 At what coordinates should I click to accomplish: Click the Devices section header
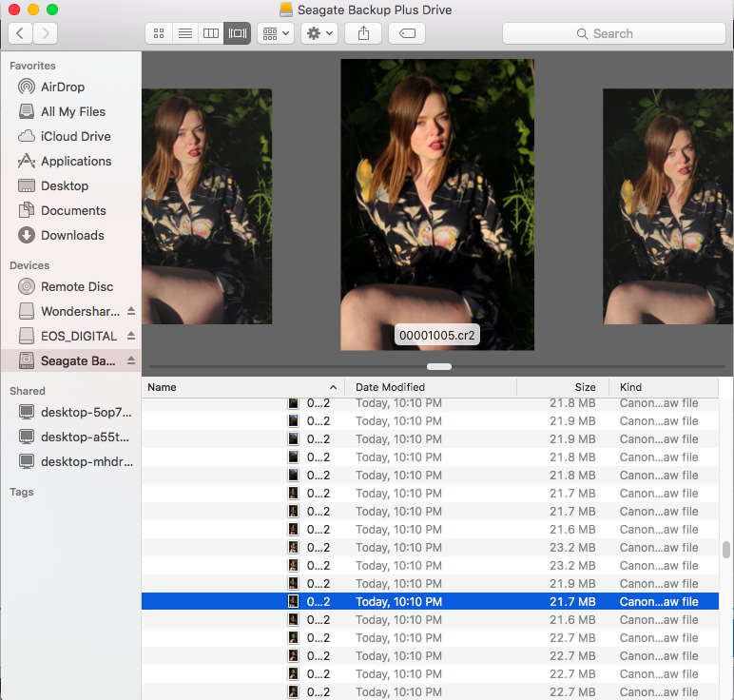29,265
